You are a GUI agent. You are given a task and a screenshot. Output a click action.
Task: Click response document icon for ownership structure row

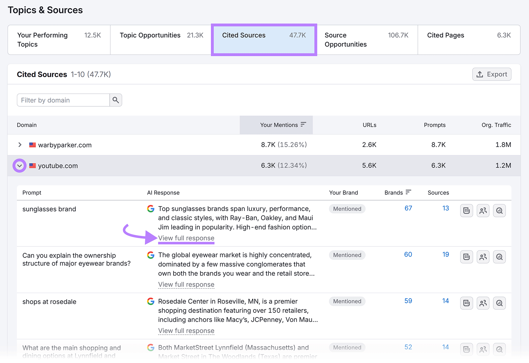467,257
